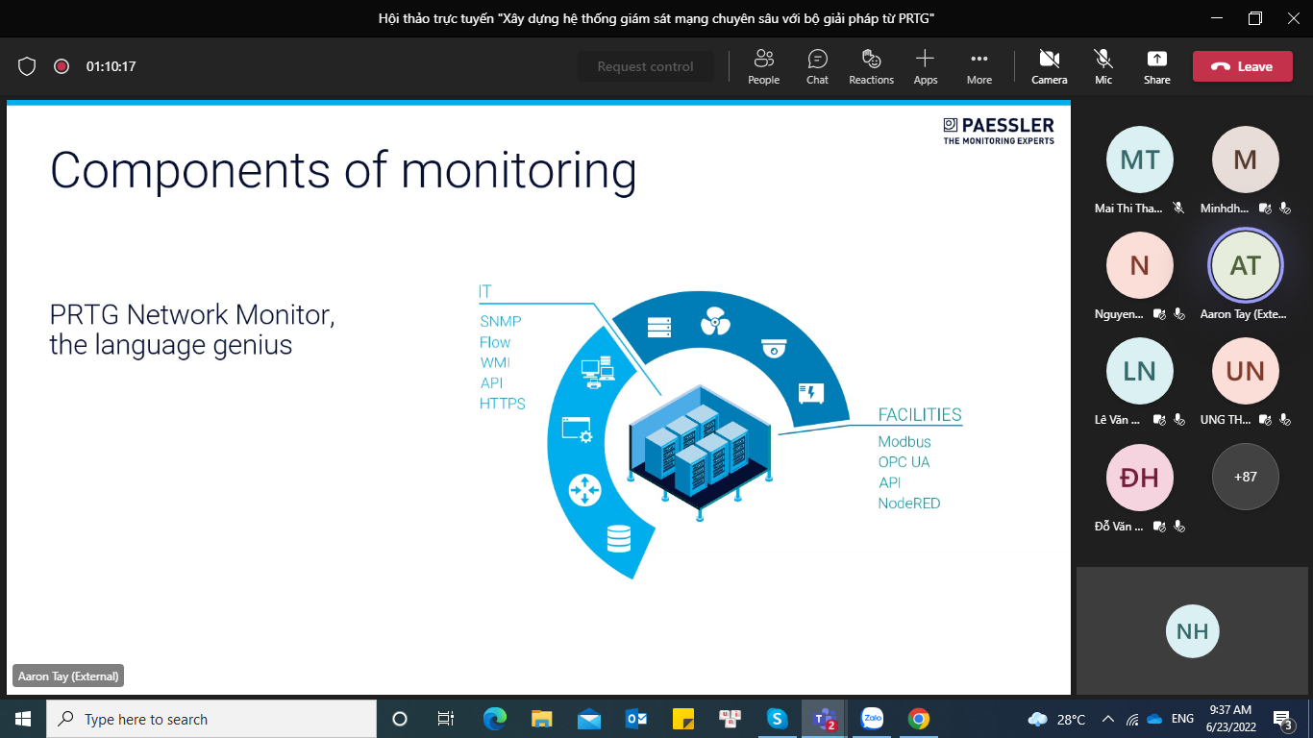Open the meeting Chat panel

(x=817, y=66)
